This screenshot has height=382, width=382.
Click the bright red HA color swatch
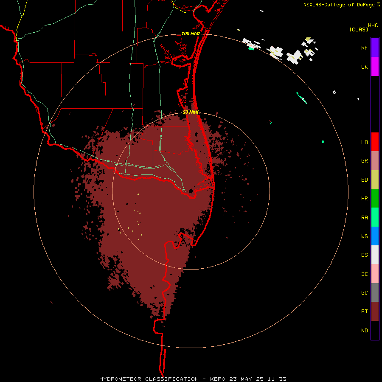[x=375, y=142]
